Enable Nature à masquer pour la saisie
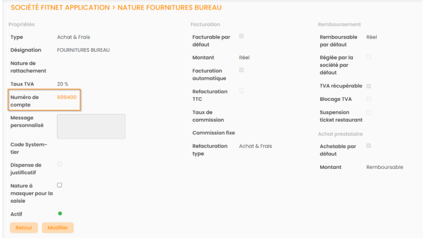The width and height of the screenshot is (425, 241). (59, 185)
